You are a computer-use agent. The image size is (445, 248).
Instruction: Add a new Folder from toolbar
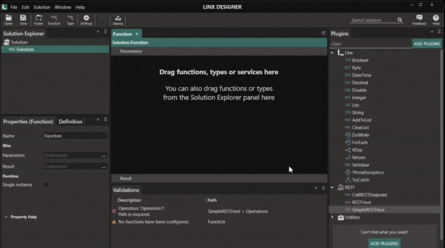[38, 20]
